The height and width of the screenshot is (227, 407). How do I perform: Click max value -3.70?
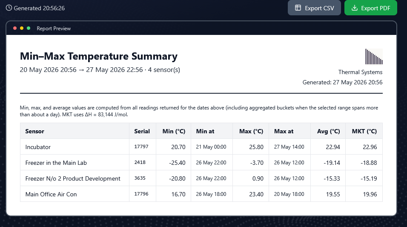click(x=257, y=163)
